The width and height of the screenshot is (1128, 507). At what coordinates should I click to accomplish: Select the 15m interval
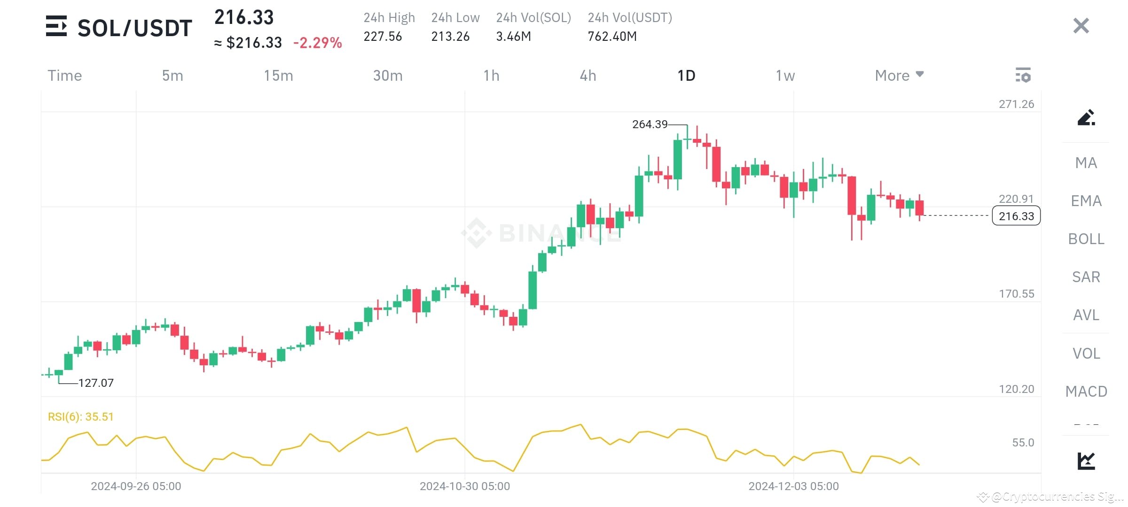[278, 75]
